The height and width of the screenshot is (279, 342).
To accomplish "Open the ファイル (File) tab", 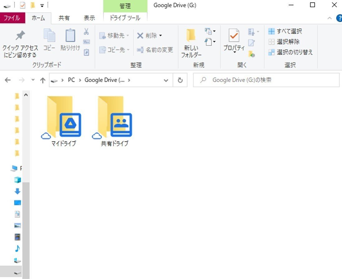I will pos(12,18).
